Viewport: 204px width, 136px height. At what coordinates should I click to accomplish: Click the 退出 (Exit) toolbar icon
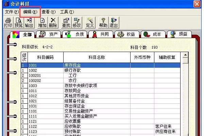(114, 22)
